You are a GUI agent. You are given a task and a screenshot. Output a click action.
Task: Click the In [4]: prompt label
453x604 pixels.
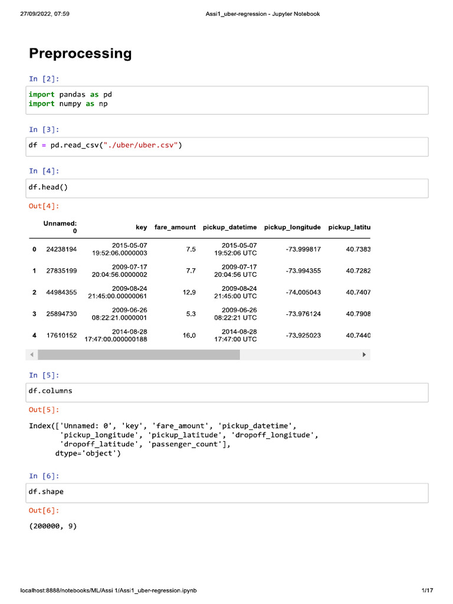click(44, 171)
